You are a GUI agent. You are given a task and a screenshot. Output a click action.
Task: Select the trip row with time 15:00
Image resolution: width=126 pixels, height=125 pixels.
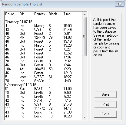38,26
